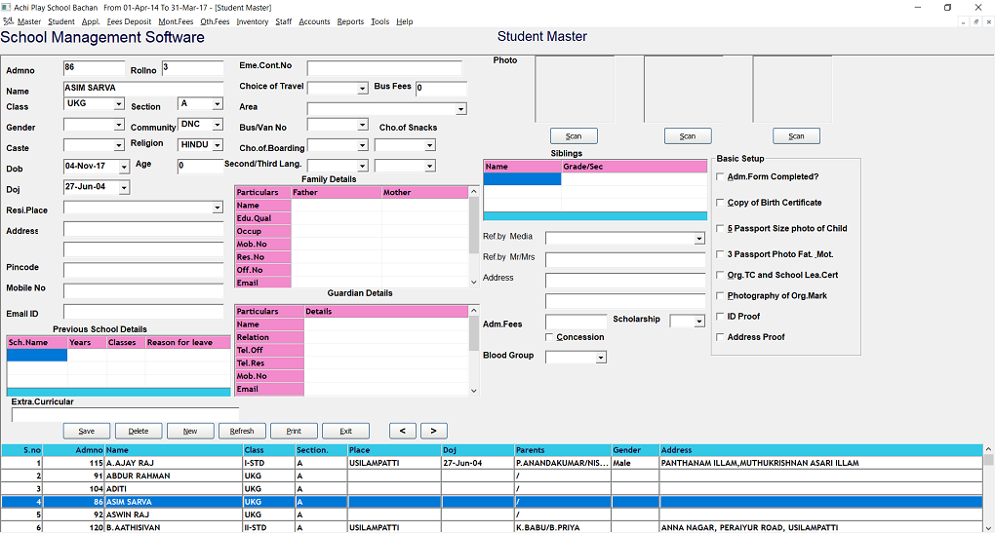
Task: Check the ID Proof option
Action: coord(720,317)
